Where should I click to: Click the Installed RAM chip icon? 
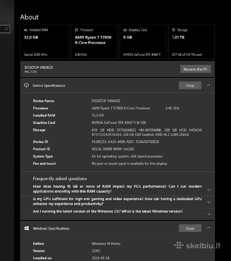point(25,30)
